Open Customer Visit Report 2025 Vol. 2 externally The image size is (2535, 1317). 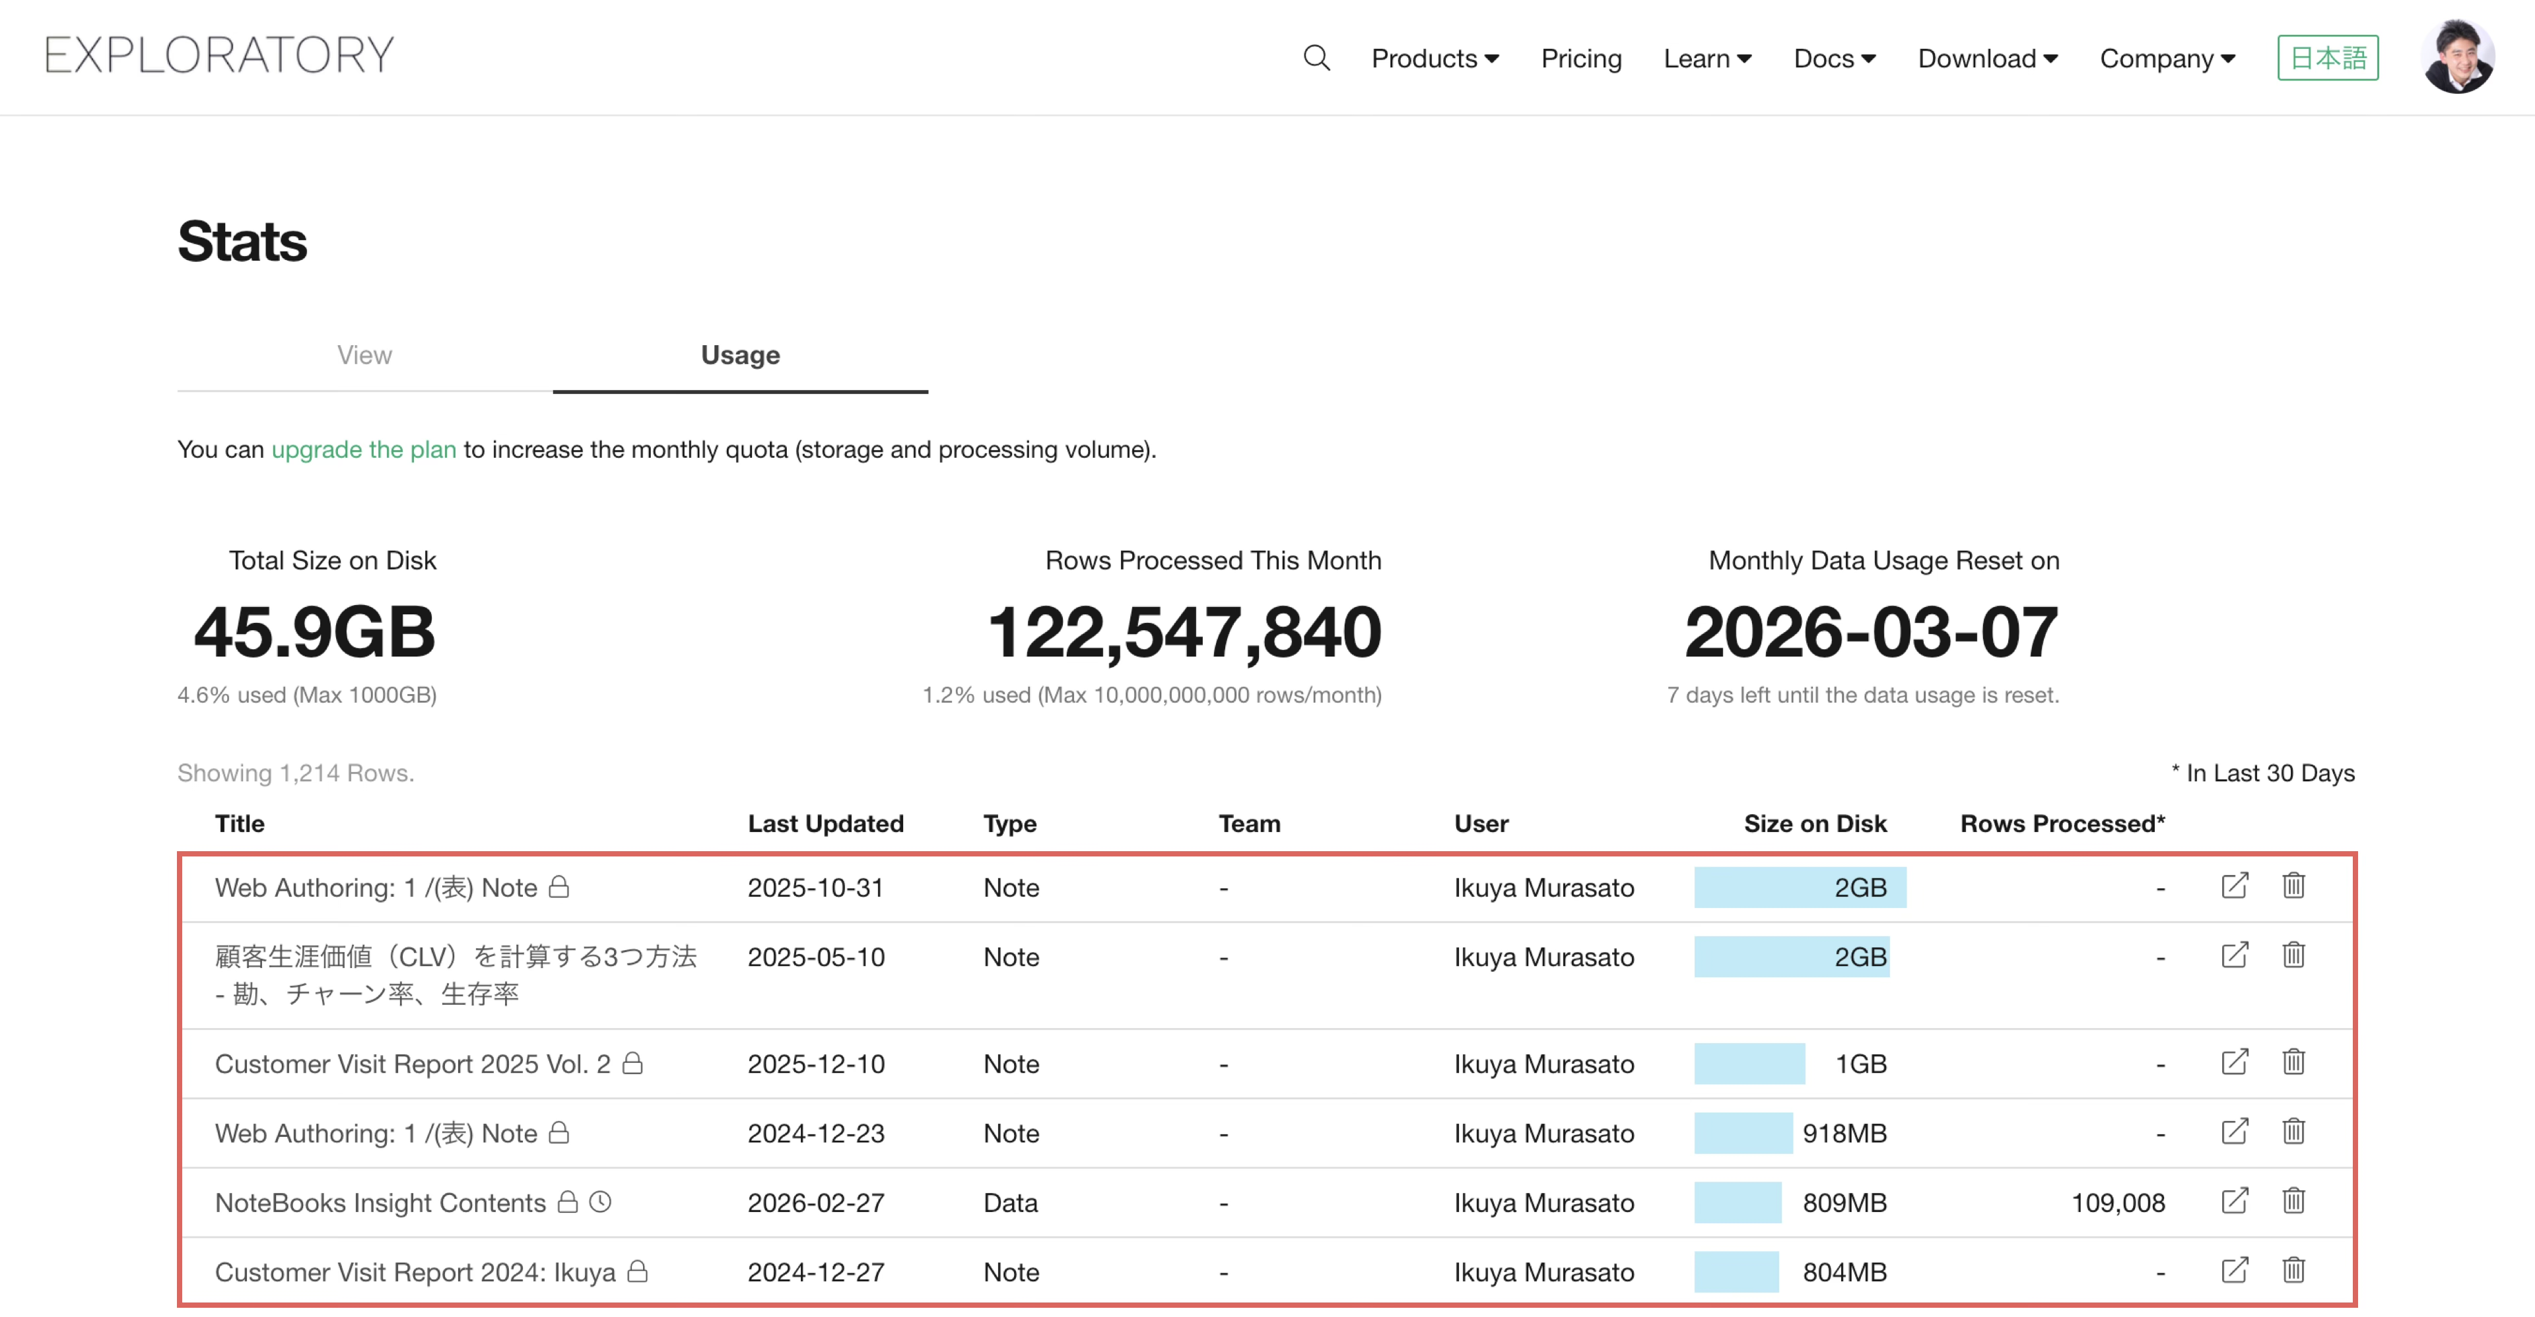pos(2234,1062)
